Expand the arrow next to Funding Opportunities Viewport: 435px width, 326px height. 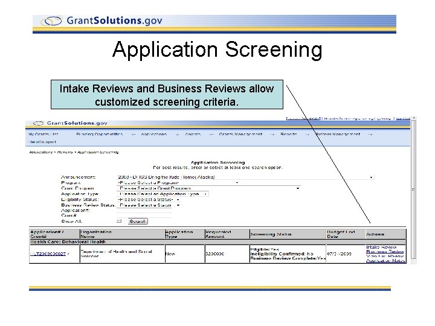click(x=134, y=135)
